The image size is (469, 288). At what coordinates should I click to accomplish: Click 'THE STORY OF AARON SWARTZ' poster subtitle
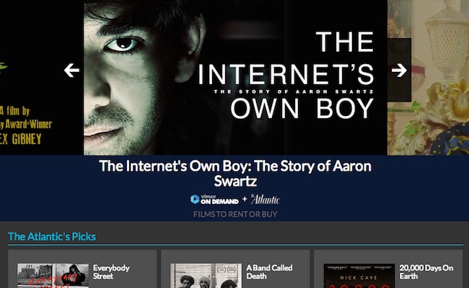(x=294, y=91)
